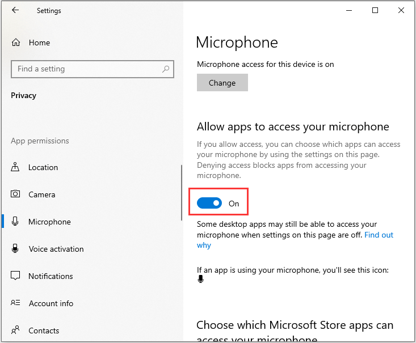Turn off microphone access for apps
Viewport: 416px width, 343px height.
coord(209,203)
